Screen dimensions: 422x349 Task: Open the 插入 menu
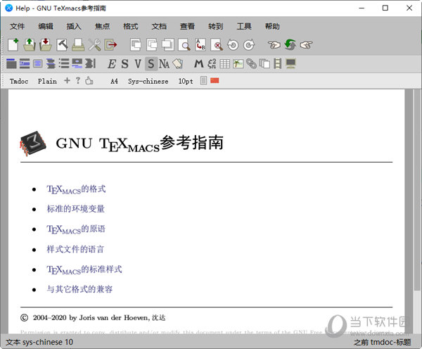[x=74, y=27]
